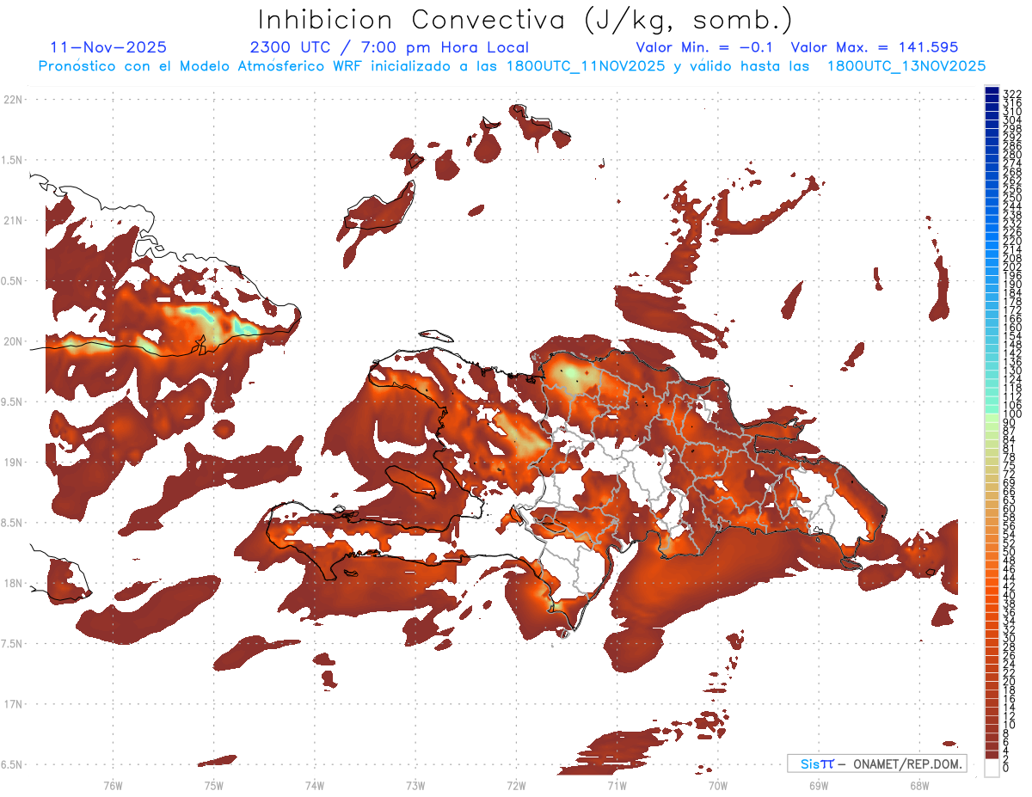Viewport: 1032px width, 797px height.
Task: Click the "68W" longitude label
Action: pyautogui.click(x=918, y=784)
